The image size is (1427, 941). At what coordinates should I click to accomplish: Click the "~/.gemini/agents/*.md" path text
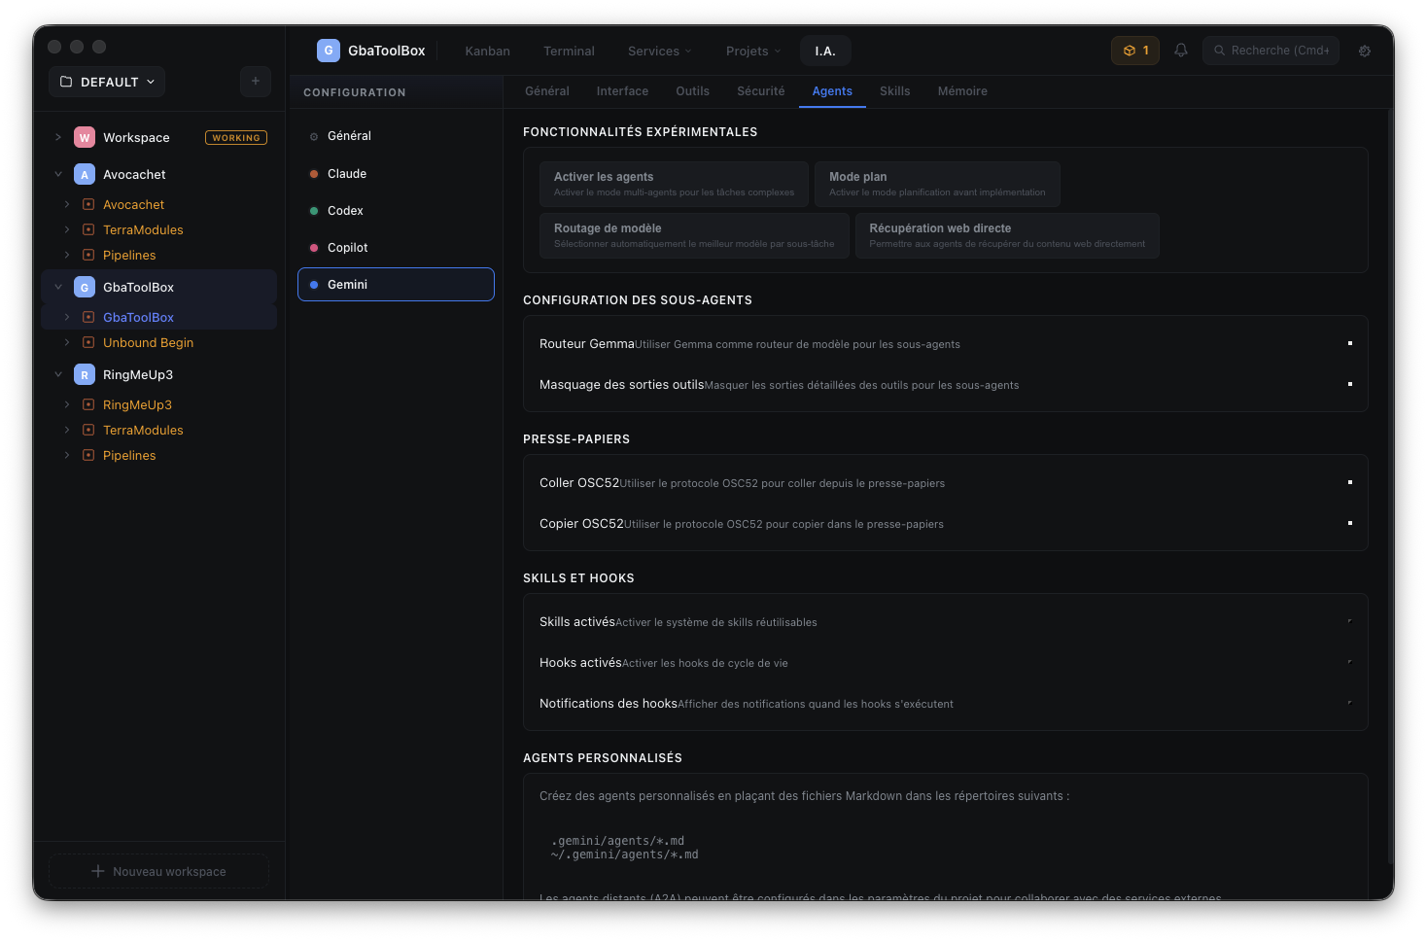(x=624, y=854)
